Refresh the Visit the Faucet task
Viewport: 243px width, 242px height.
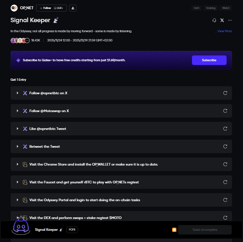pos(225,182)
